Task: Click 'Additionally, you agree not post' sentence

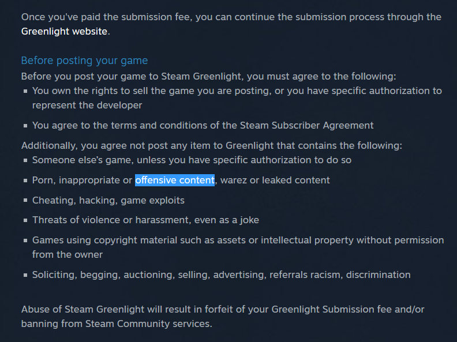Action: tap(211, 145)
